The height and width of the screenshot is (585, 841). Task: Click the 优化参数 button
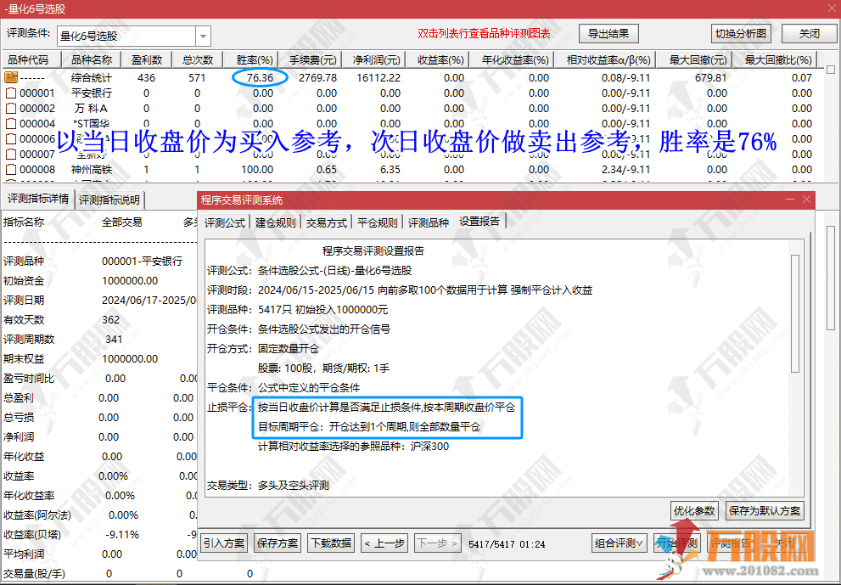click(x=694, y=510)
